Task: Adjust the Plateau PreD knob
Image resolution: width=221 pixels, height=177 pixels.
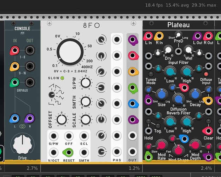Action: pos(178,35)
